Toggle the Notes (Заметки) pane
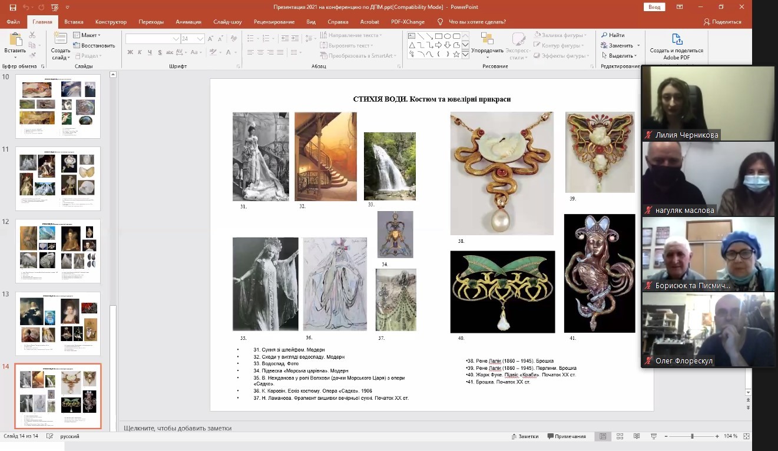 [x=524, y=436]
